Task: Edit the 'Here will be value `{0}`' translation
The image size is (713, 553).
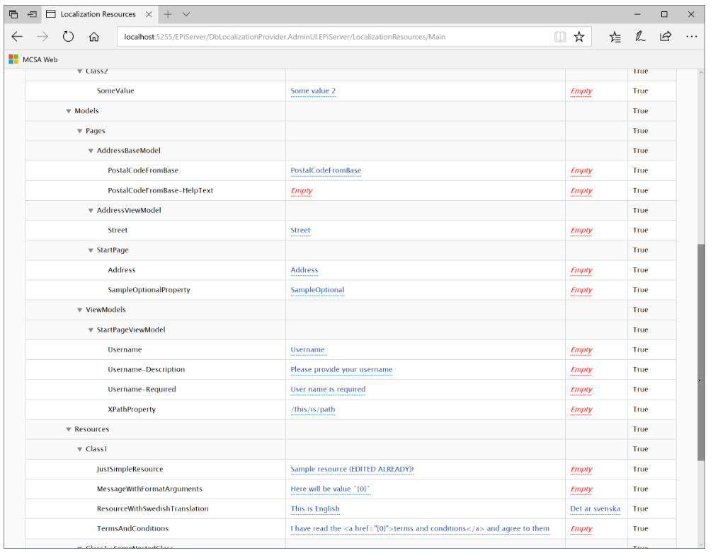Action: click(330, 489)
